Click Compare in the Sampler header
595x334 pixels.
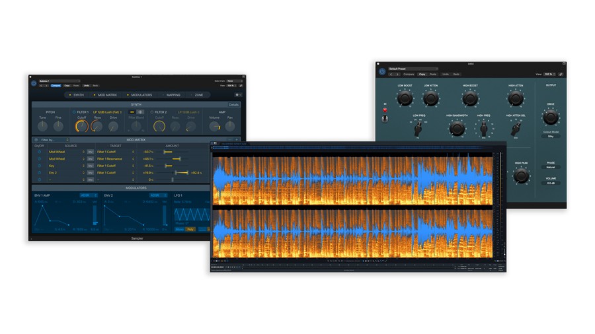point(56,86)
